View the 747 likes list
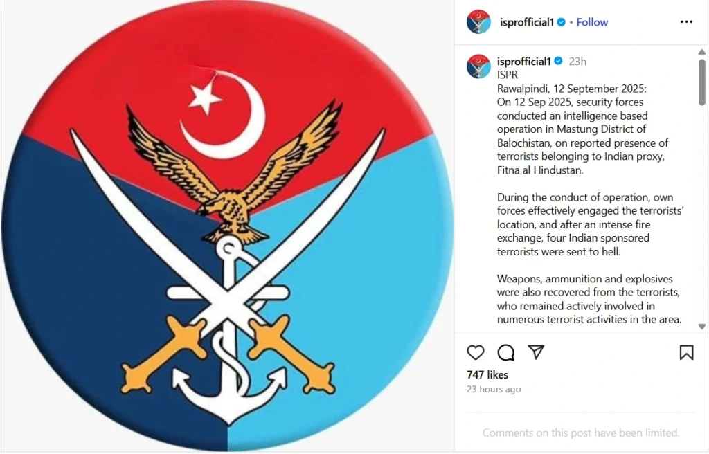The image size is (709, 454). point(487,375)
